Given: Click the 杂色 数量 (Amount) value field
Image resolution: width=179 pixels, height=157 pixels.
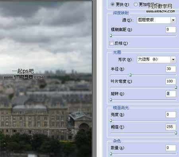Looking at the screenshot, I should 171,148.
